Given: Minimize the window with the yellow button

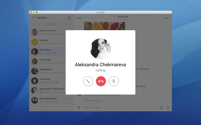Looking at the screenshot, I should click(34, 12).
